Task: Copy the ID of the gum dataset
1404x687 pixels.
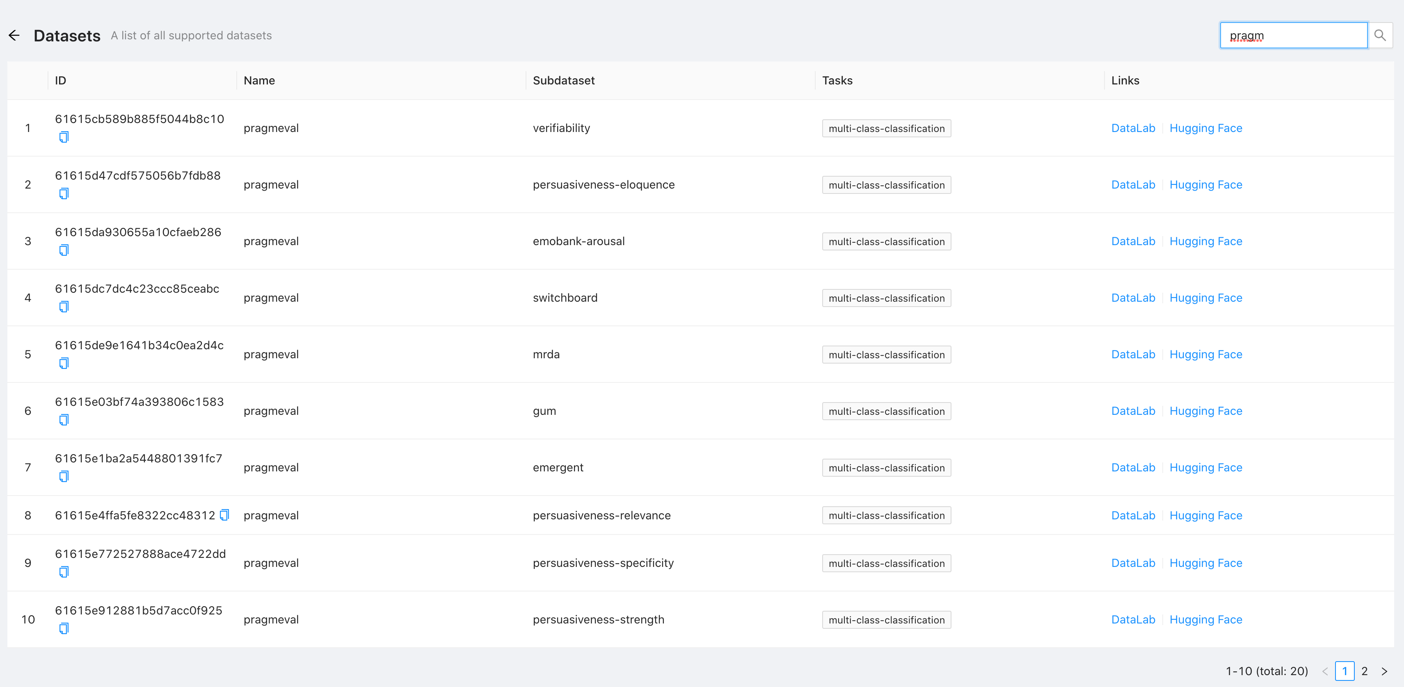Action: (x=64, y=420)
